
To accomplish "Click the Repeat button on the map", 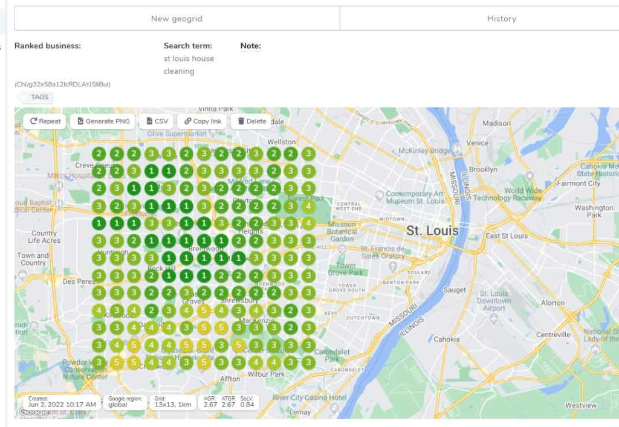I will click(45, 121).
